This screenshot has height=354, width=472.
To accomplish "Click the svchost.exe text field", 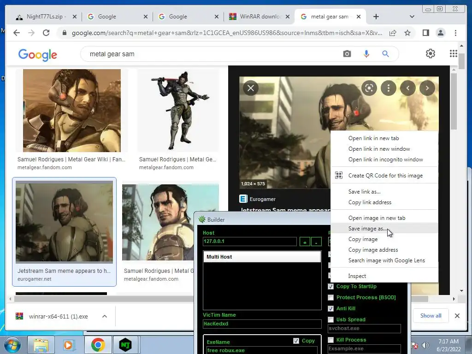I will tap(364, 328).
